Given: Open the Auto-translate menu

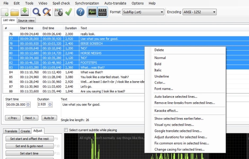Looking at the screenshot, I should (x=115, y=3).
